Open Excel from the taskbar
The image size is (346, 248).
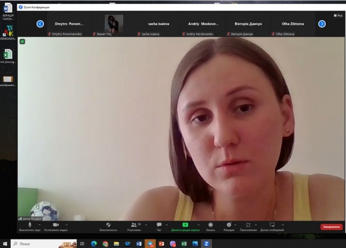click(x=184, y=244)
